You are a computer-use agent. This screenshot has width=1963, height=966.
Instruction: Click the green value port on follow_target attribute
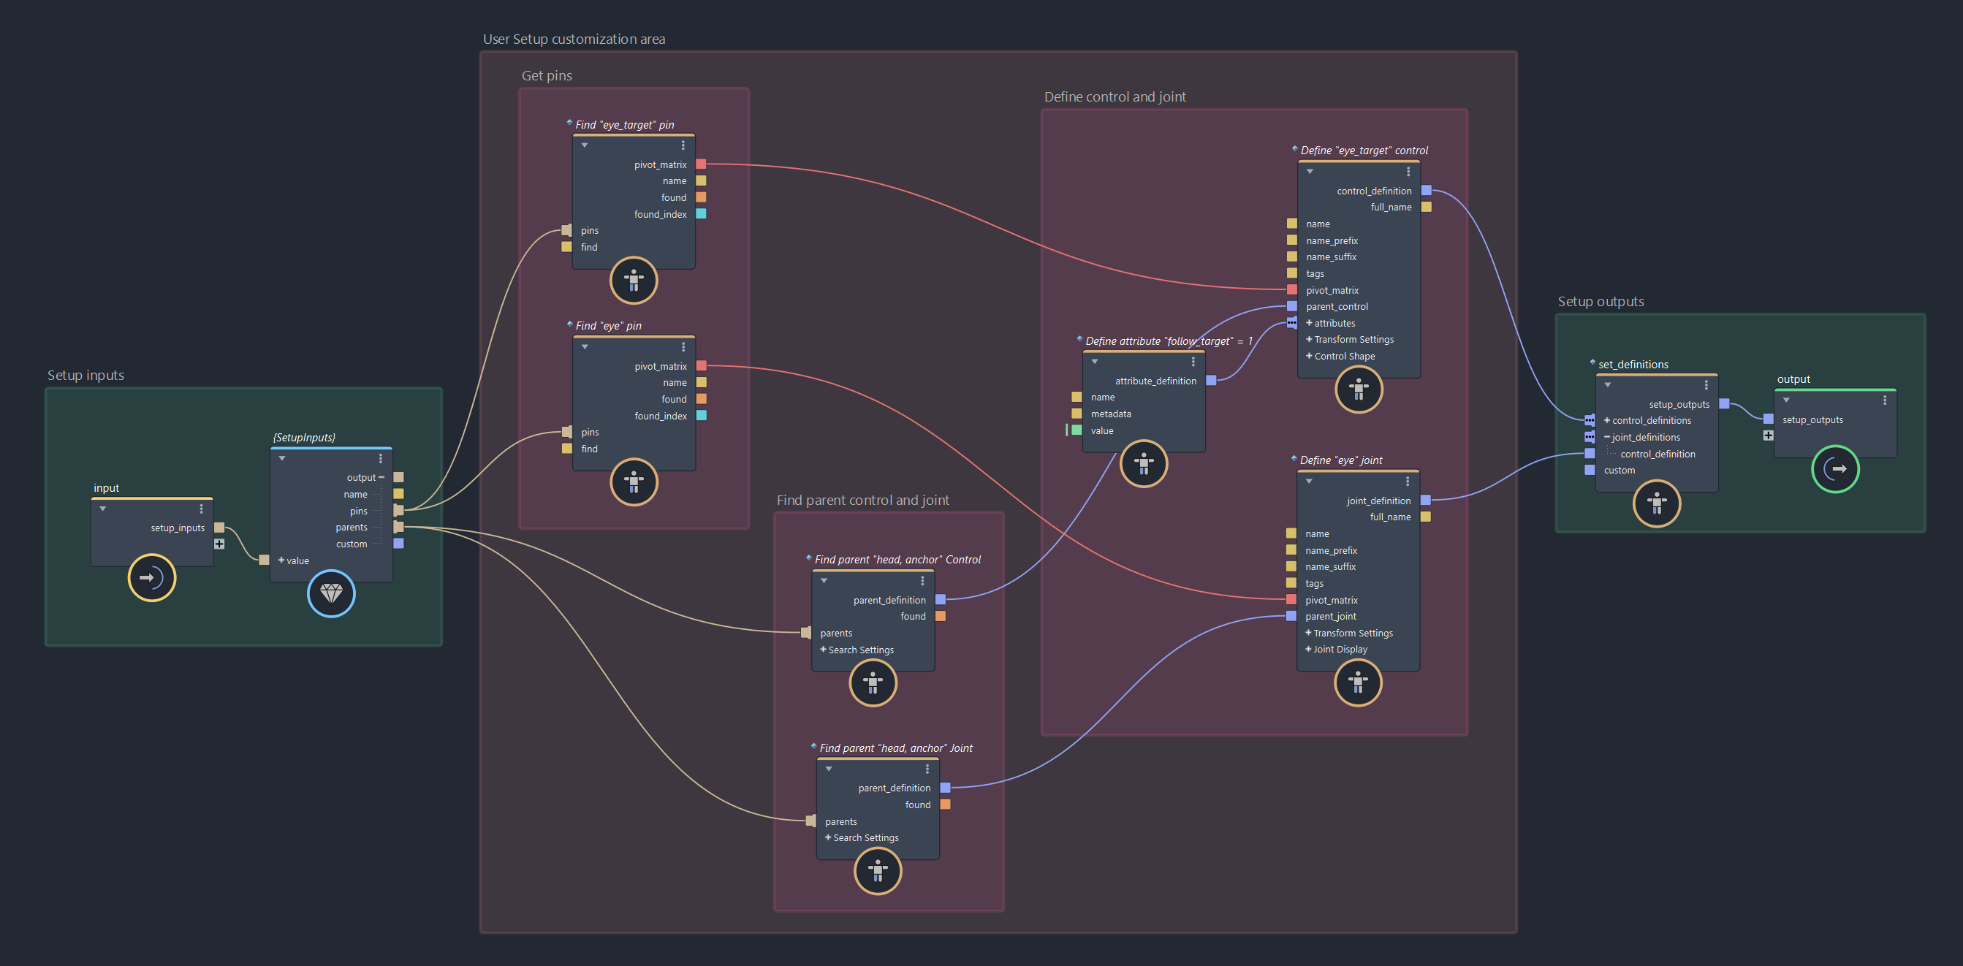[x=1077, y=430]
